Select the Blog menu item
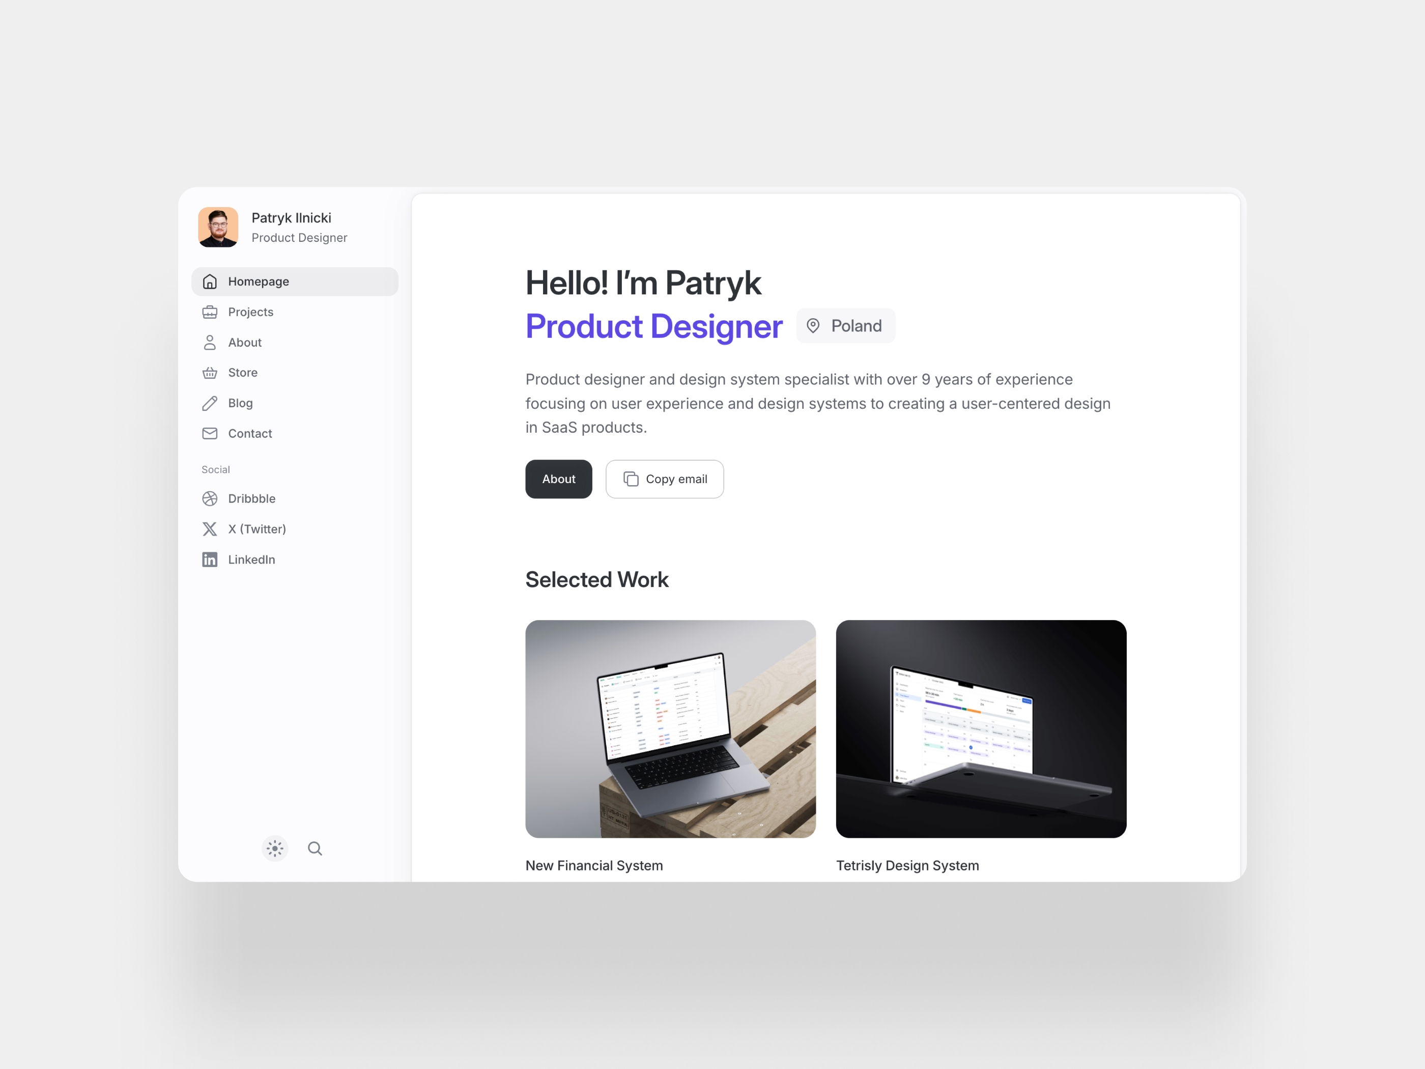This screenshot has width=1425, height=1069. point(239,402)
